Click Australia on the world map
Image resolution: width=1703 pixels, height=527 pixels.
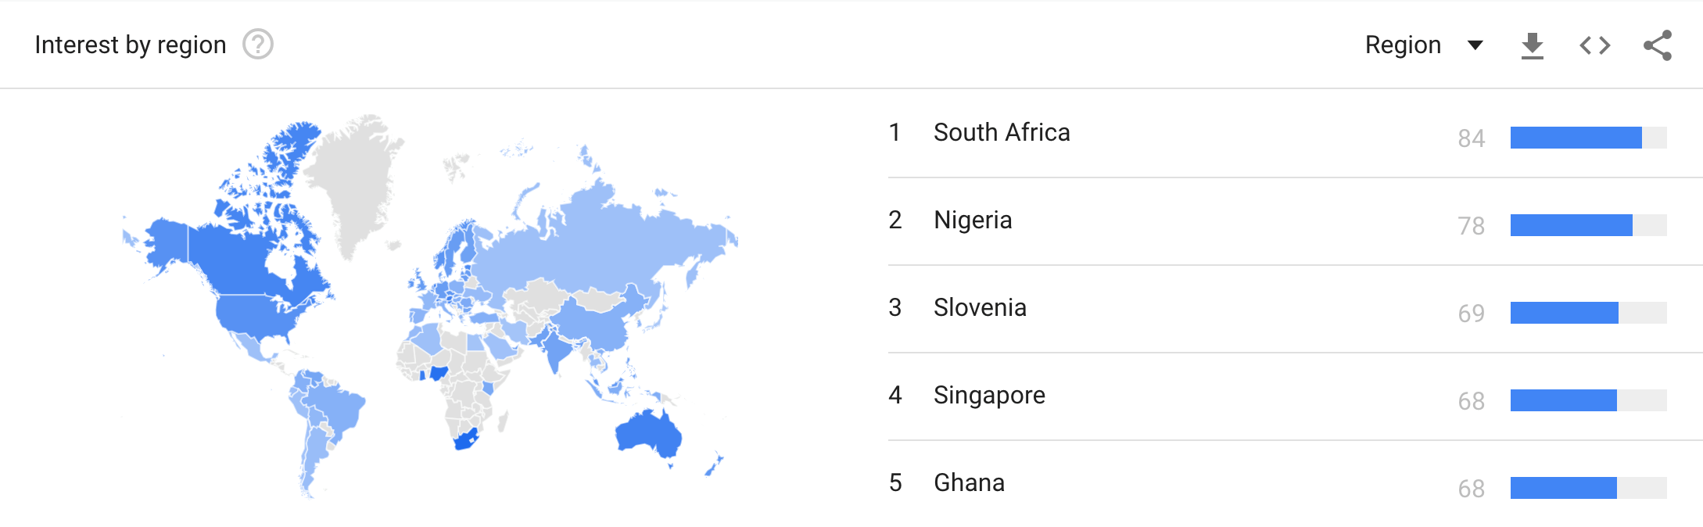click(649, 432)
